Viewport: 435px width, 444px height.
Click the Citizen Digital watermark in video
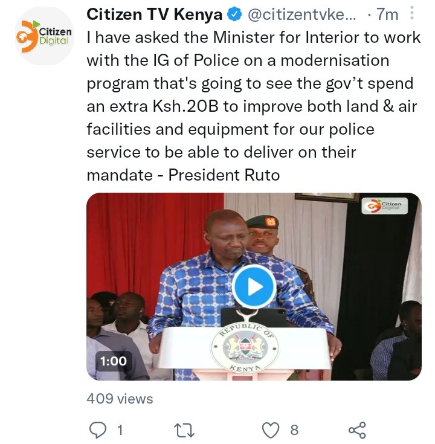coord(385,205)
